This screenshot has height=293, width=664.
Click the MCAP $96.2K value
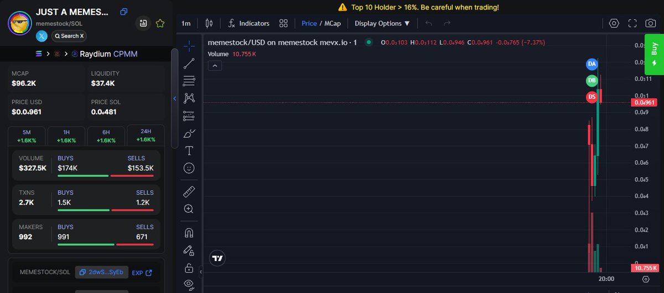coord(24,83)
